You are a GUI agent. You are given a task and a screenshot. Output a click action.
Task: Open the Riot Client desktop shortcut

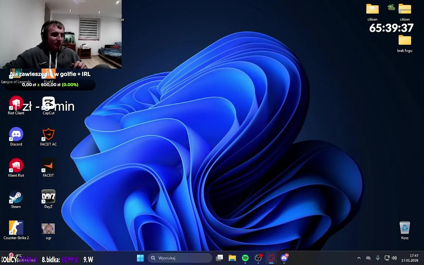pos(16,106)
